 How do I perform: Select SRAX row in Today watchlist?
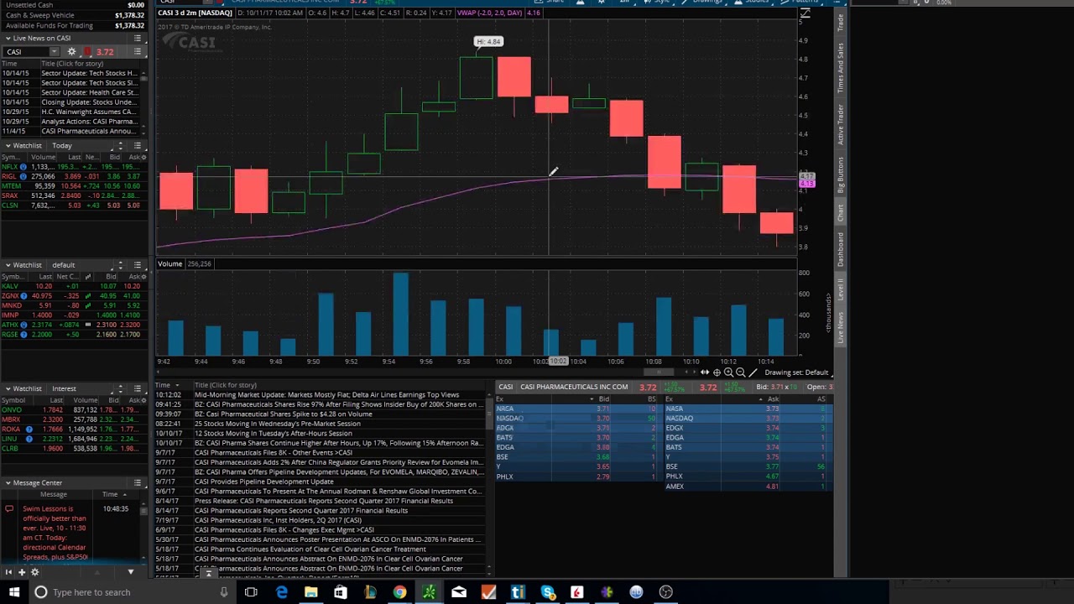tap(74, 195)
